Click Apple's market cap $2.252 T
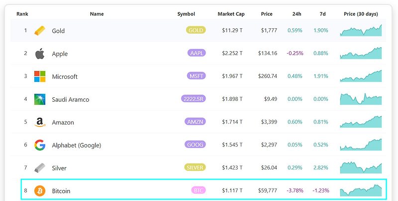The height and width of the screenshot is (201, 398). (x=232, y=53)
